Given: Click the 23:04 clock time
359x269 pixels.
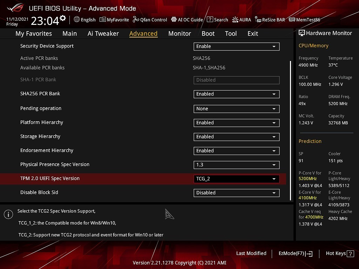Looking at the screenshot, I should (x=45, y=21).
